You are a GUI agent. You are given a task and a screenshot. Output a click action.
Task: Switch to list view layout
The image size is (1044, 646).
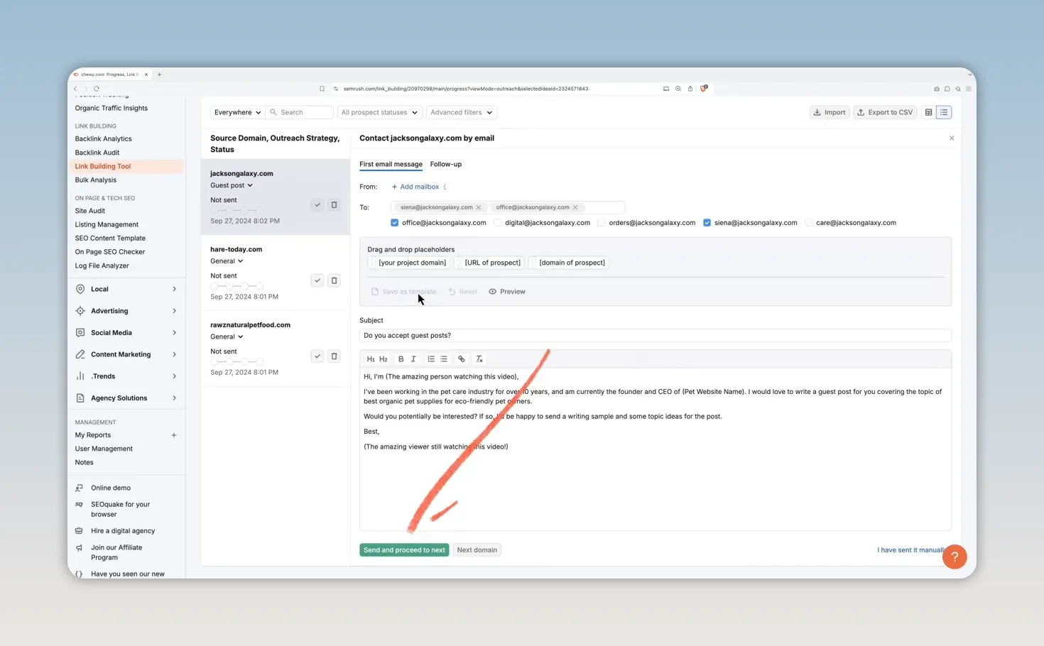[944, 112]
